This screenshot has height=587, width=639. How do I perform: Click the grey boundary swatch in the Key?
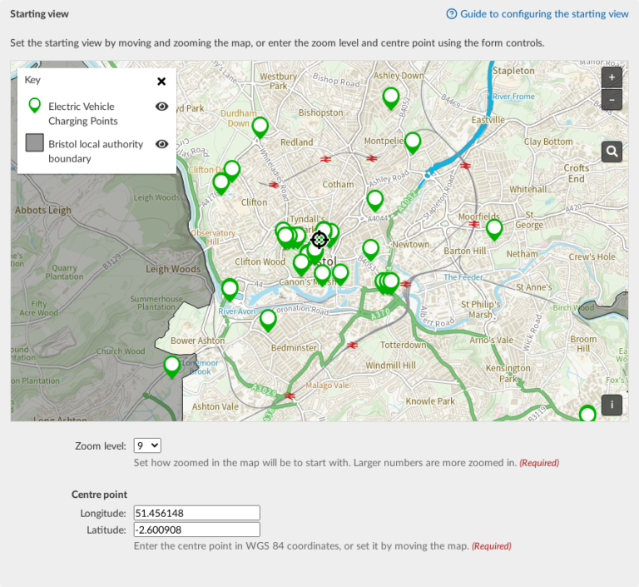(34, 143)
